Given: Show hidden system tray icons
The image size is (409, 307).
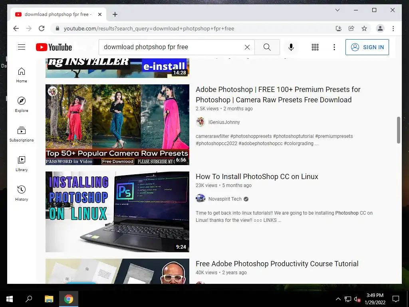Looking at the screenshot, I should [x=338, y=299].
